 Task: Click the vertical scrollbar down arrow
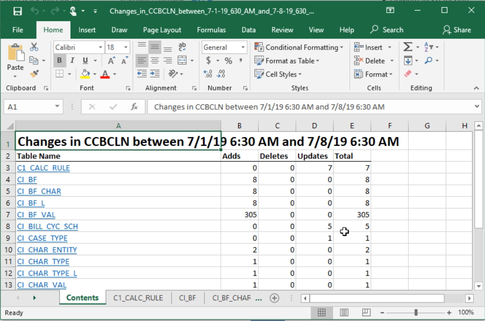[x=479, y=286]
